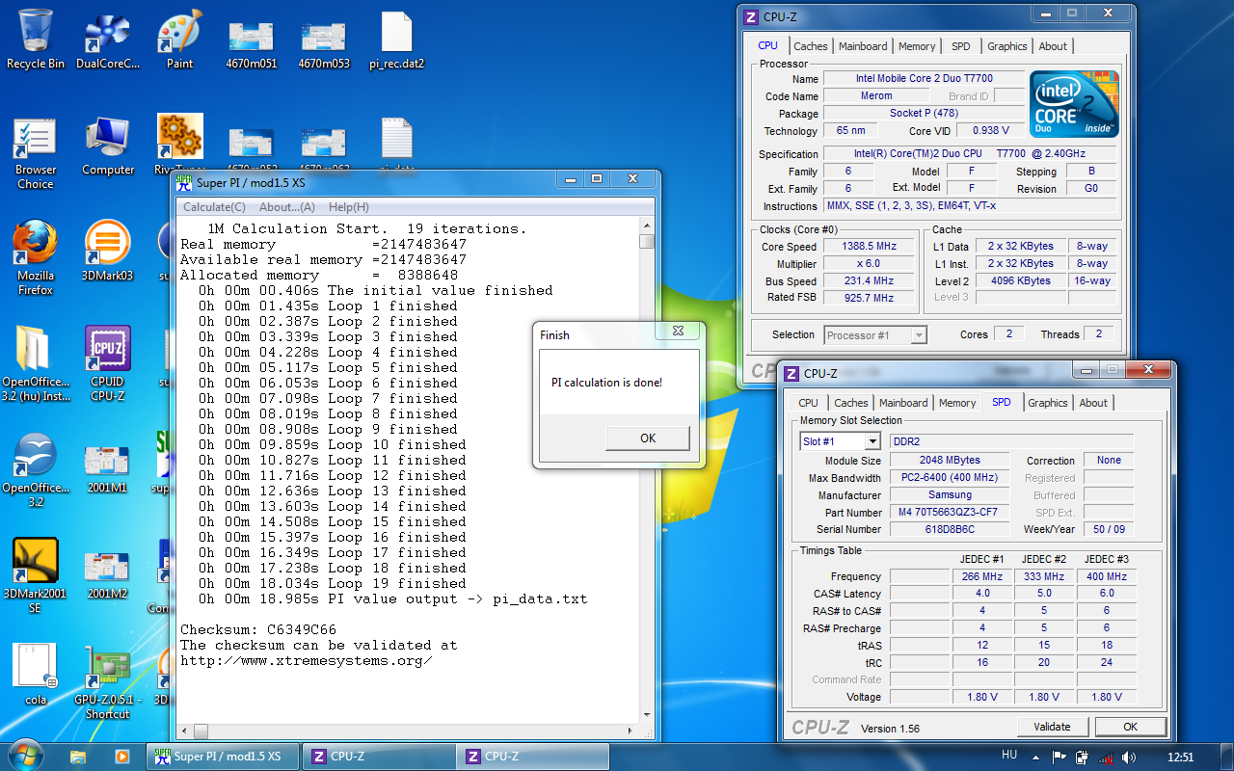
Task: Select the Computer desktop icon
Action: point(108,146)
